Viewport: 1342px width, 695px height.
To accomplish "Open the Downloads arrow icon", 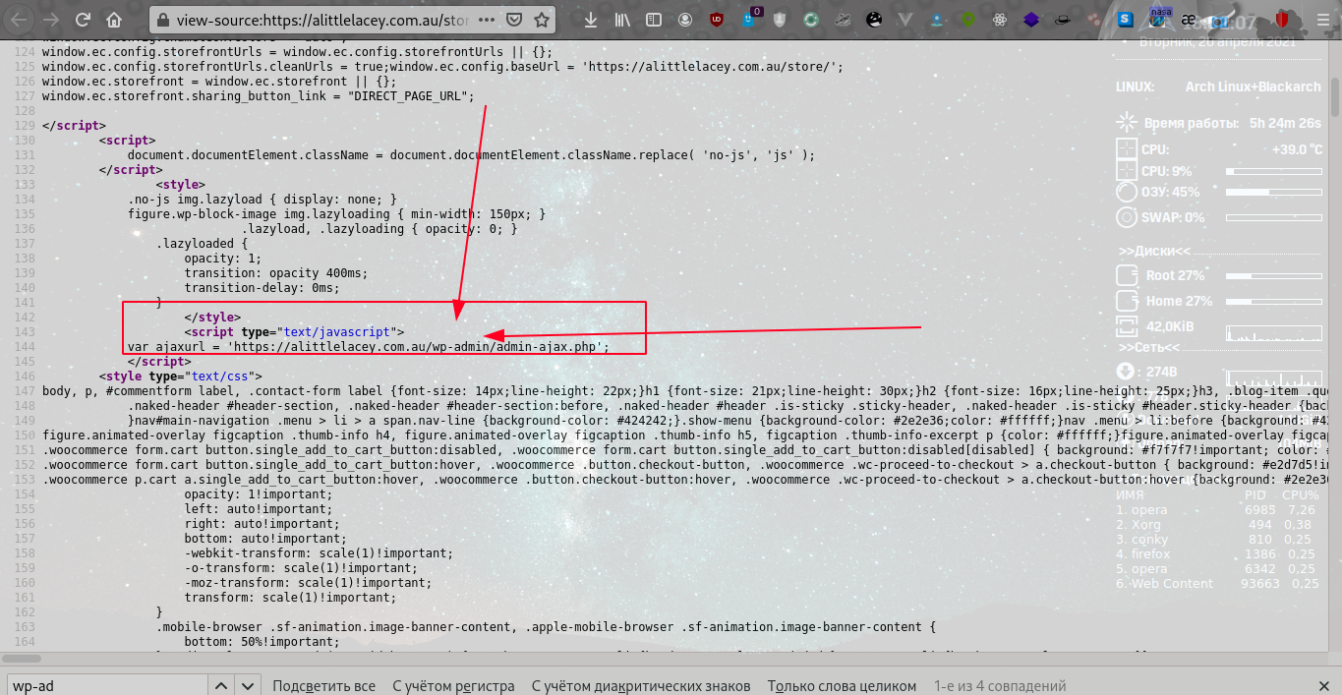I will coord(590,20).
